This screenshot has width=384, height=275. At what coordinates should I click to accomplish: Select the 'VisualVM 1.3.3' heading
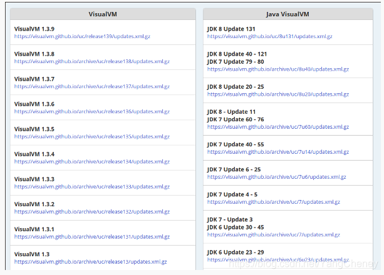34,179
